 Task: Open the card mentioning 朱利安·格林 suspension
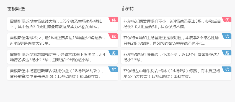[176, 74]
